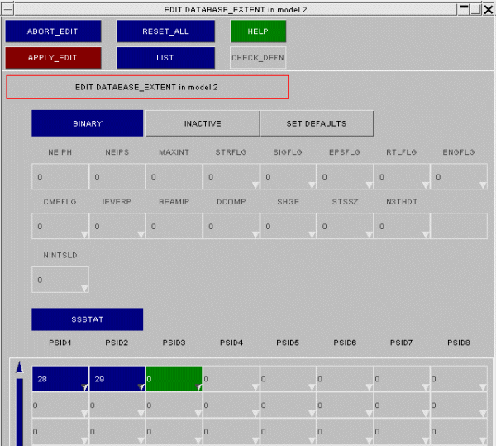Click the first-row PSID5 field
The height and width of the screenshot is (446, 496).
click(288, 379)
